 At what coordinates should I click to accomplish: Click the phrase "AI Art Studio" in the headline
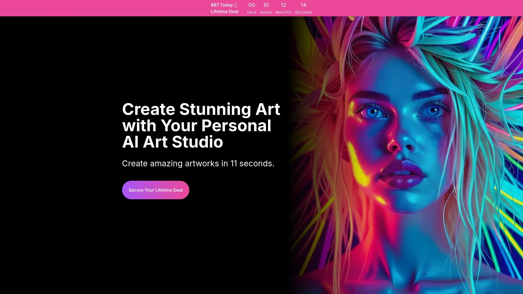(x=172, y=142)
